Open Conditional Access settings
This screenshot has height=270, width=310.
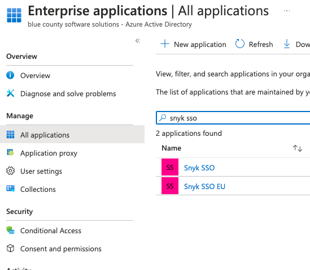[51, 231]
